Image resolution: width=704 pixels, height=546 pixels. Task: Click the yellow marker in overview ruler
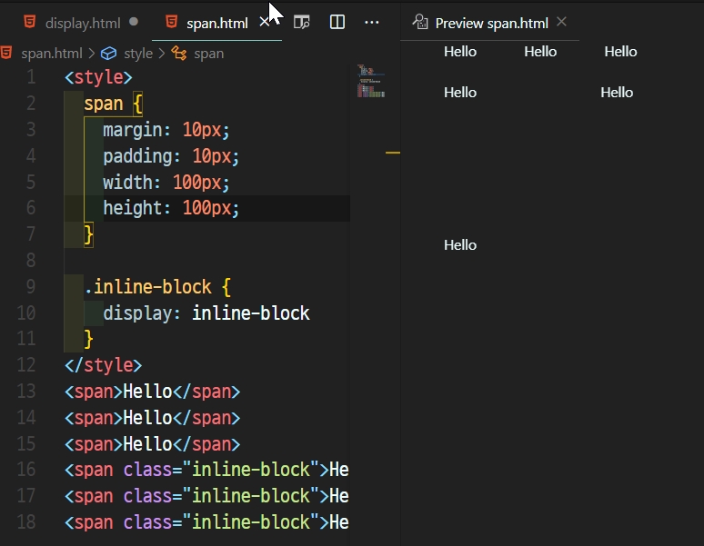392,153
